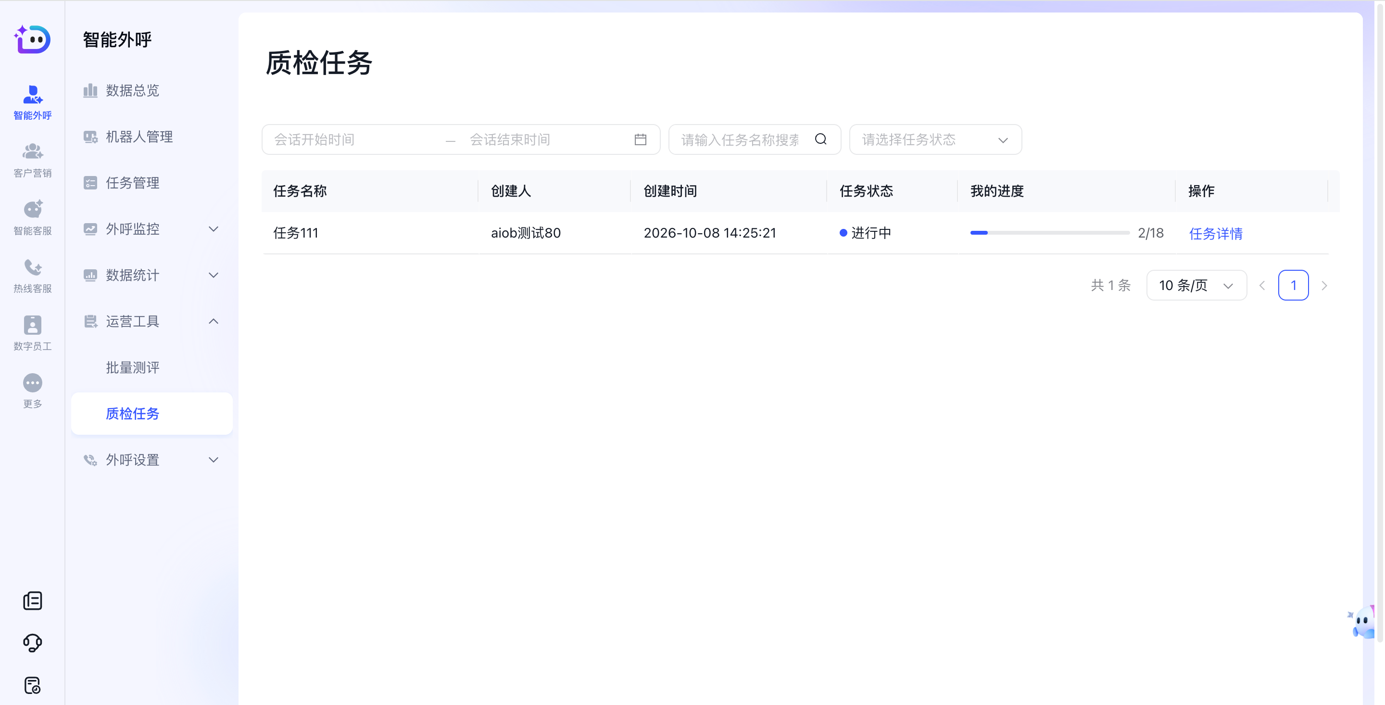
Task: Click the 2/18 progress bar of 任务111
Action: [1049, 233]
